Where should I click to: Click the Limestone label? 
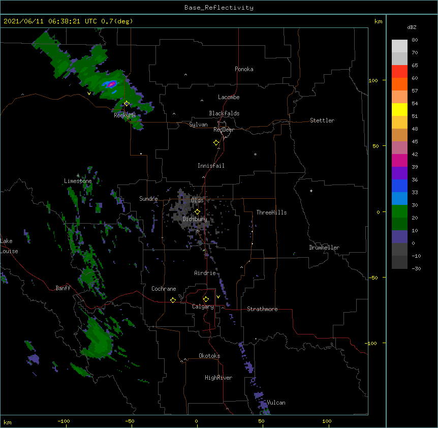click(x=78, y=181)
